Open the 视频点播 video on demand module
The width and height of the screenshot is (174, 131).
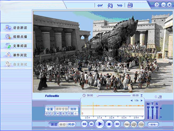[16, 37]
